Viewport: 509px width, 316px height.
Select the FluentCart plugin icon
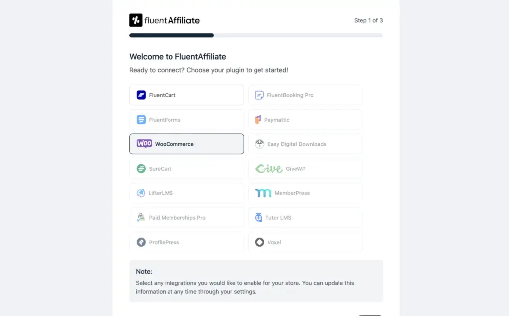[141, 95]
